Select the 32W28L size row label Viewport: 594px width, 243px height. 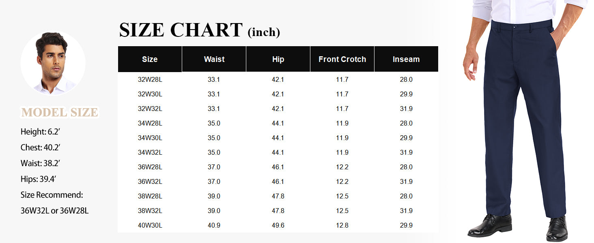(150, 79)
